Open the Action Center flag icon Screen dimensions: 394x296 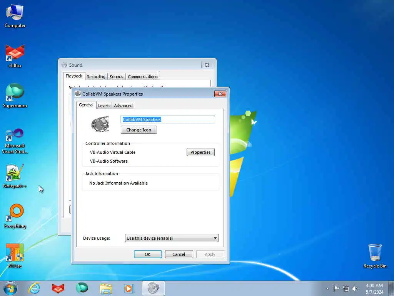click(x=336, y=288)
